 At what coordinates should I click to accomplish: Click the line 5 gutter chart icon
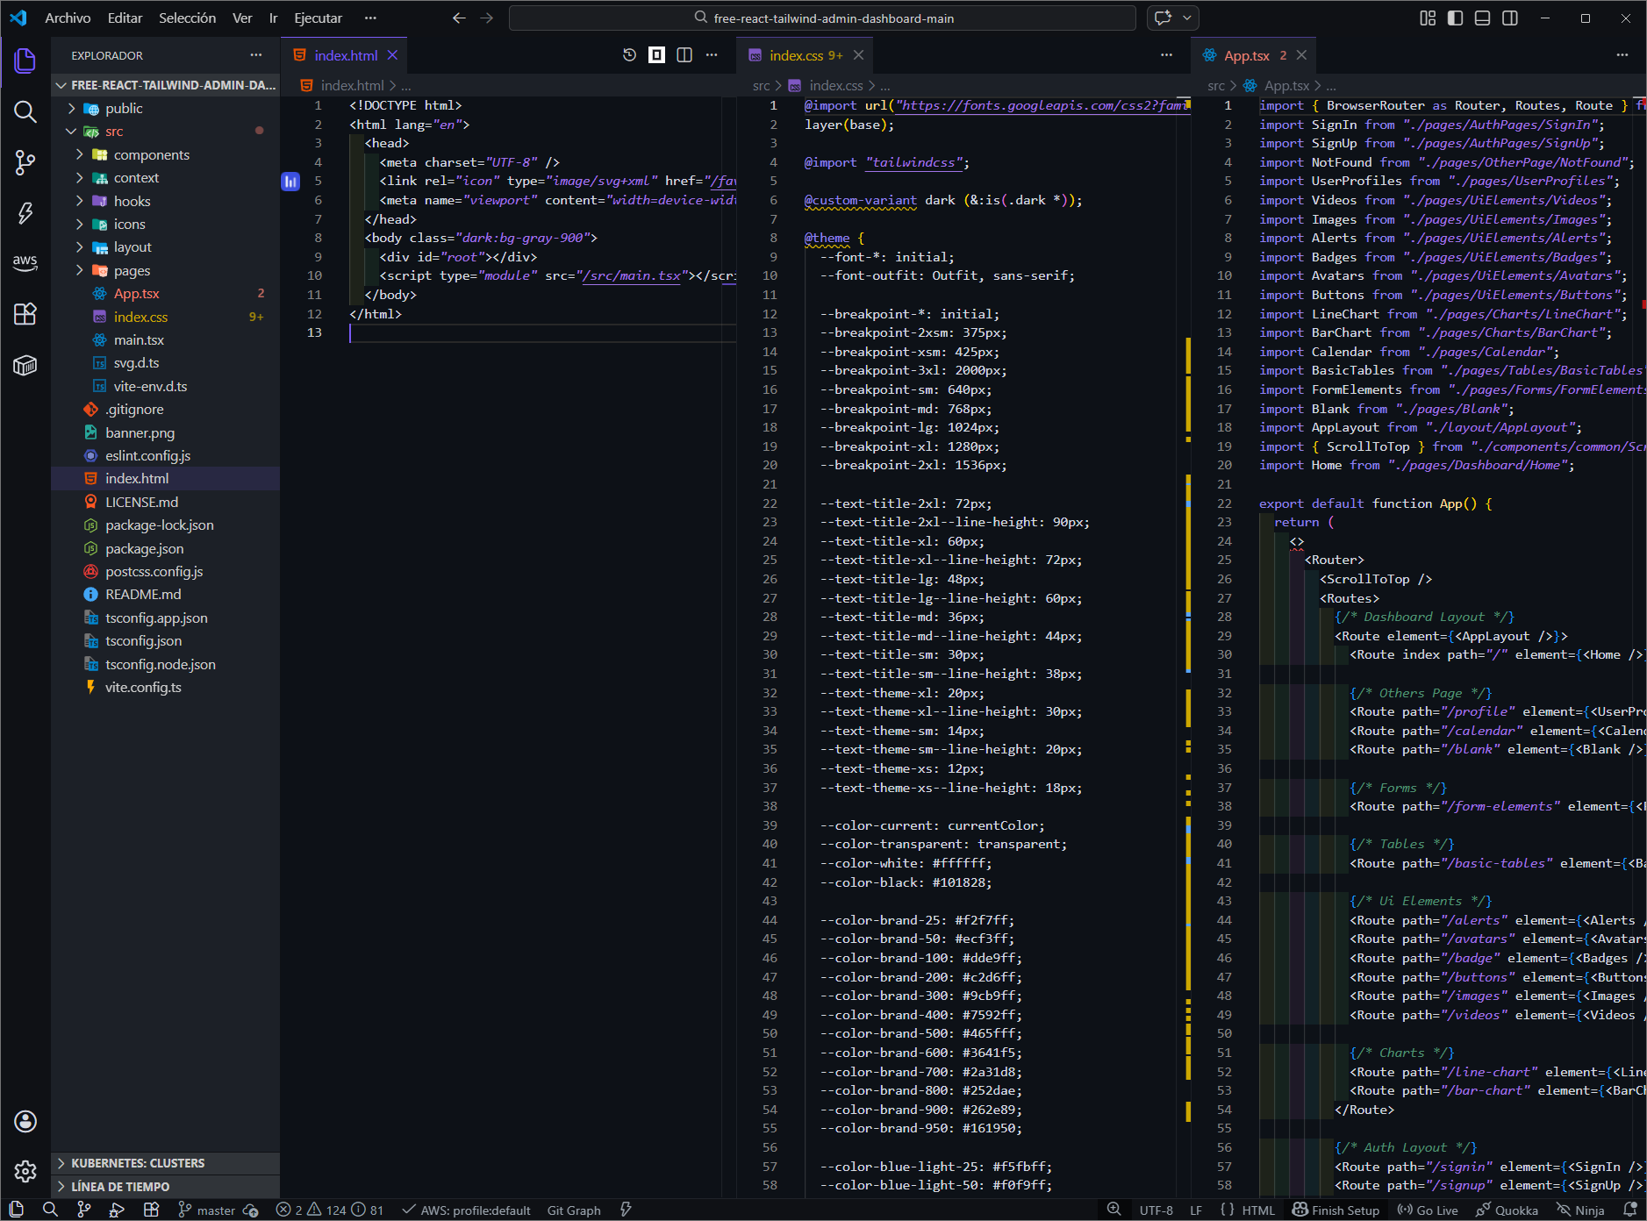[x=290, y=182]
